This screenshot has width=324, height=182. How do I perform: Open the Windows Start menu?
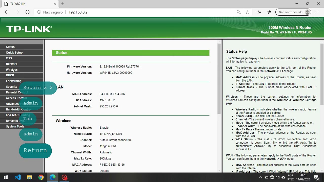pos(6,177)
